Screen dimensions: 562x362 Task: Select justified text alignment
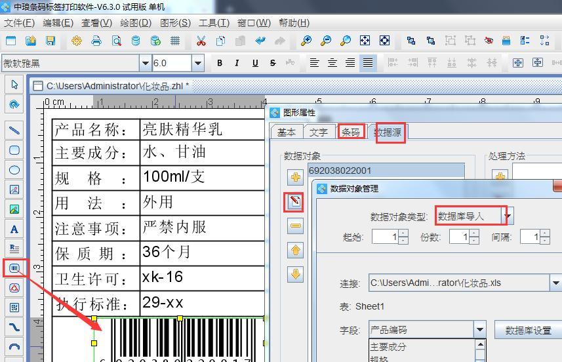click(x=368, y=63)
